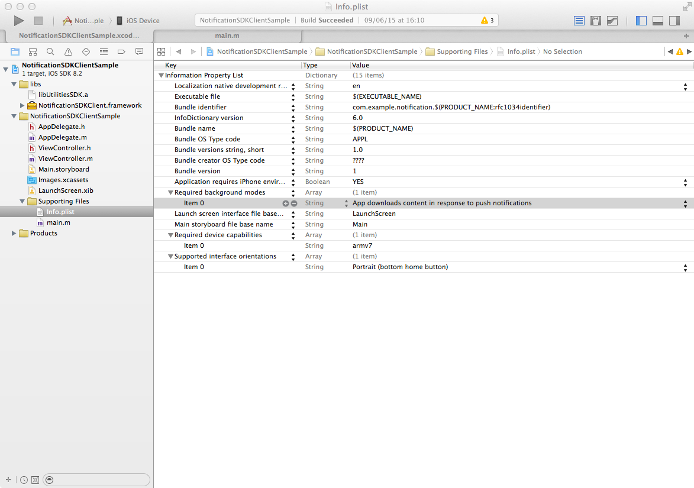Run the project with the Play button
The image size is (694, 488).
point(18,20)
